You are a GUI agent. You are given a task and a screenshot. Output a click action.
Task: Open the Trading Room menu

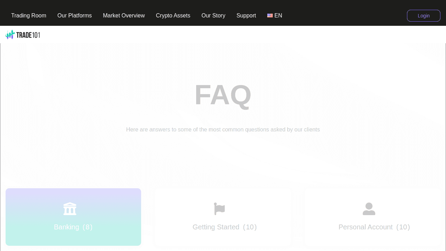coord(29,16)
